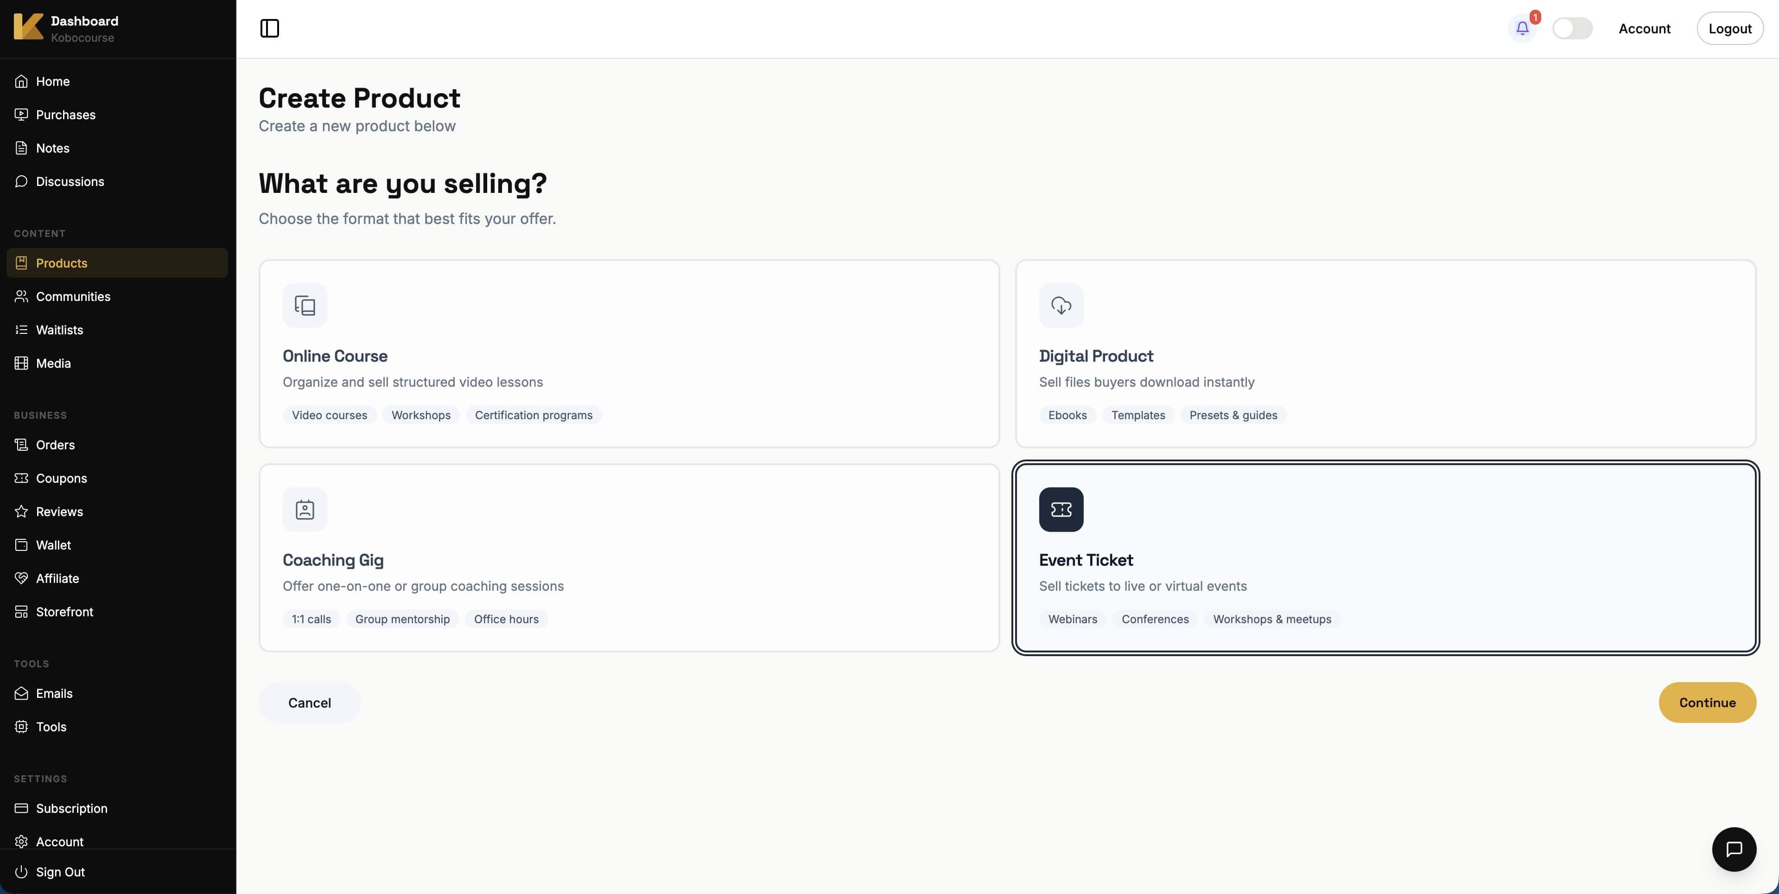
Task: Click the Online Course card icon
Action: 305,306
